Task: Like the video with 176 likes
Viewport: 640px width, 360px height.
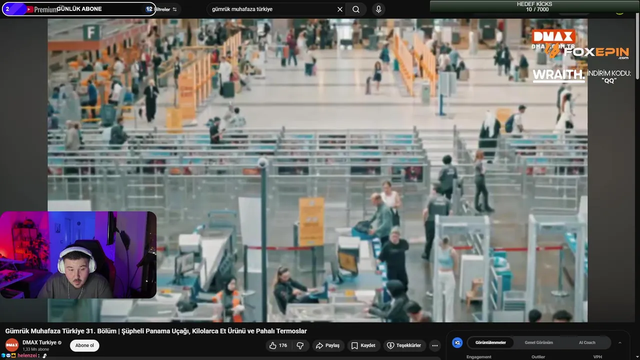Action: [278, 345]
